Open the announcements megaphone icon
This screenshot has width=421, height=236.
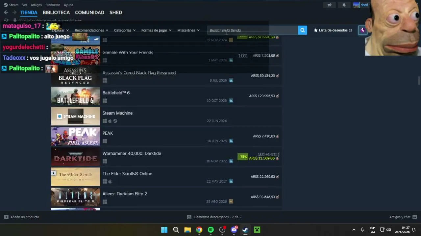point(329,5)
